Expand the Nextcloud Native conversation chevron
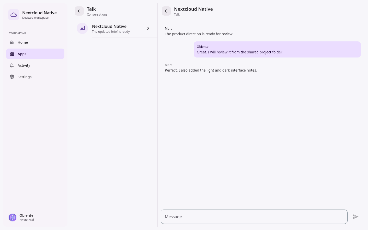Screen dimensions: 368x230 [x=148, y=28]
